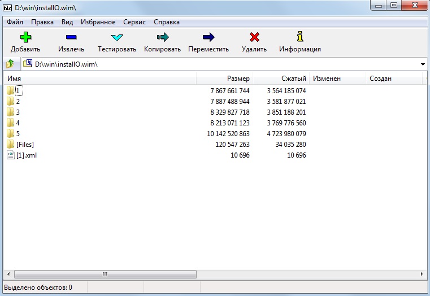430x296 pixels.
Task: Open the Сервис menu
Action: click(x=134, y=22)
